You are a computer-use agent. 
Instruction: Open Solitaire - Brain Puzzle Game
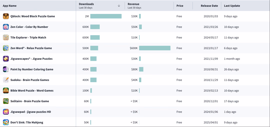pos(29,101)
